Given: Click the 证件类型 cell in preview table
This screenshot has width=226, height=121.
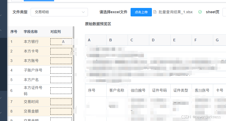Looking at the screenshot, I should pos(181,90).
